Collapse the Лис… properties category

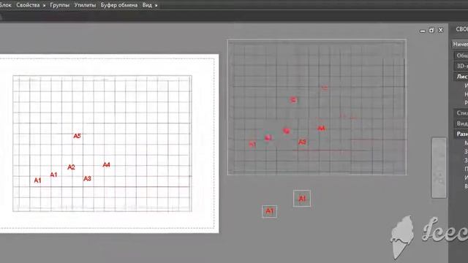click(x=461, y=77)
